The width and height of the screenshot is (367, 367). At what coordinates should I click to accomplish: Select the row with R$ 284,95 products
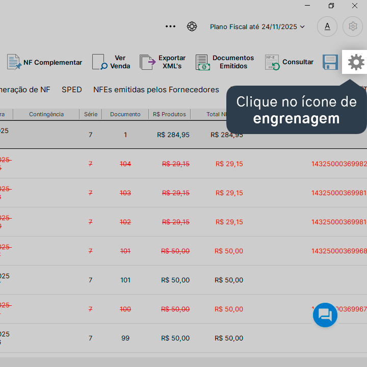tap(183, 135)
